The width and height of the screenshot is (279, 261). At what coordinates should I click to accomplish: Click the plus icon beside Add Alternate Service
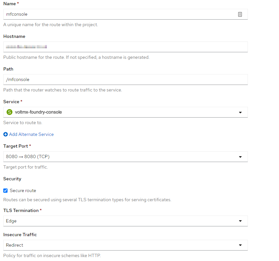(x=5, y=134)
